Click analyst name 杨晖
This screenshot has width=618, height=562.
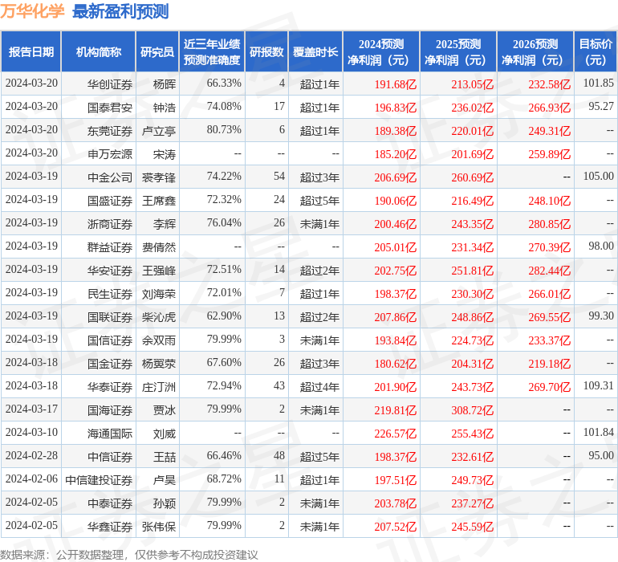165,84
